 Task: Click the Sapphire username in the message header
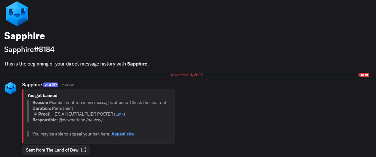pos(32,85)
